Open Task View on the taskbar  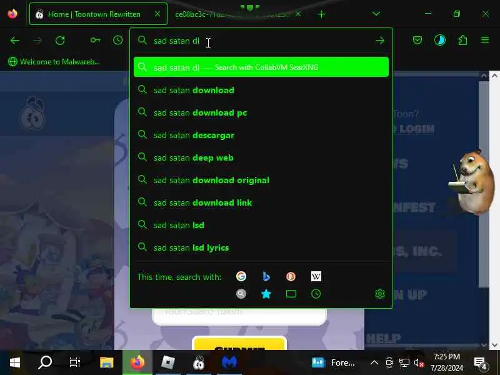pyautogui.click(x=75, y=362)
